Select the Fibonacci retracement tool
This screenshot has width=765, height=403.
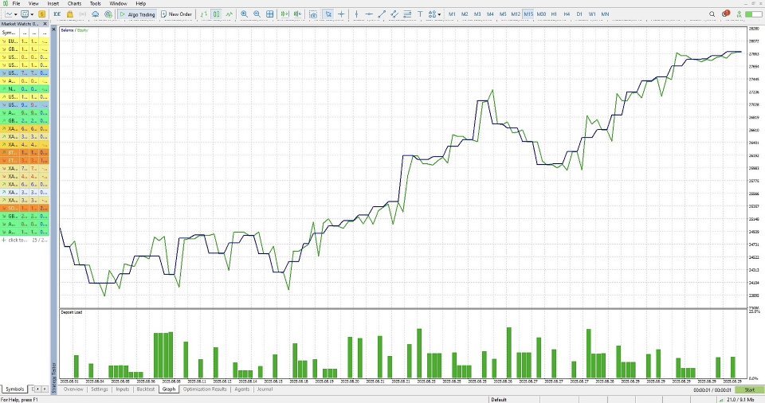tap(407, 14)
